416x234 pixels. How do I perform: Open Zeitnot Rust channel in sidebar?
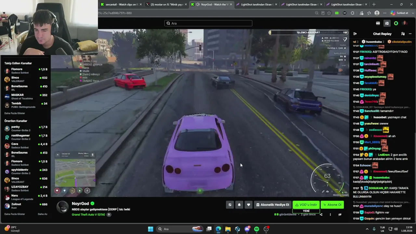(x=26, y=206)
